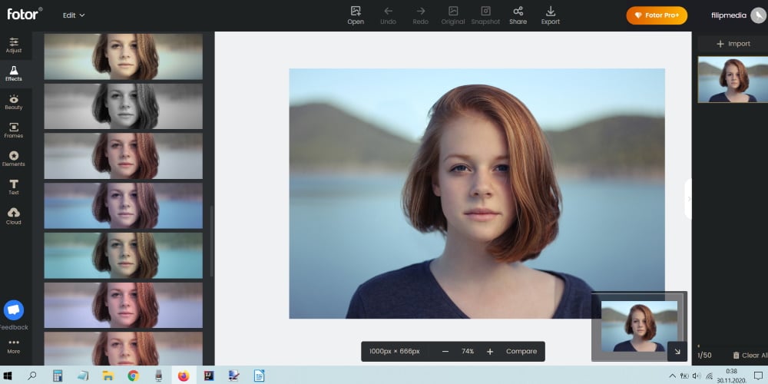Expand the Edit dropdown menu
The width and height of the screenshot is (768, 384).
point(74,15)
